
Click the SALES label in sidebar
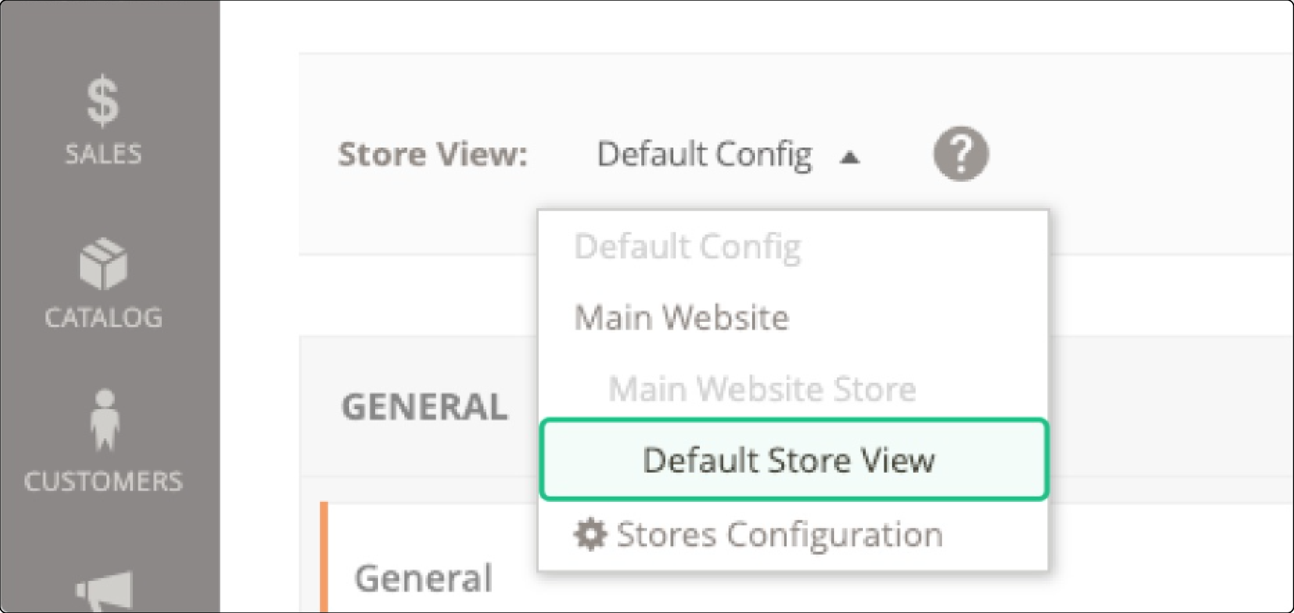tap(104, 154)
